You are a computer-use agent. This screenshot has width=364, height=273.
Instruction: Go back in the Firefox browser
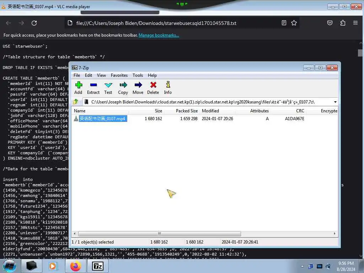pyautogui.click(x=9, y=23)
